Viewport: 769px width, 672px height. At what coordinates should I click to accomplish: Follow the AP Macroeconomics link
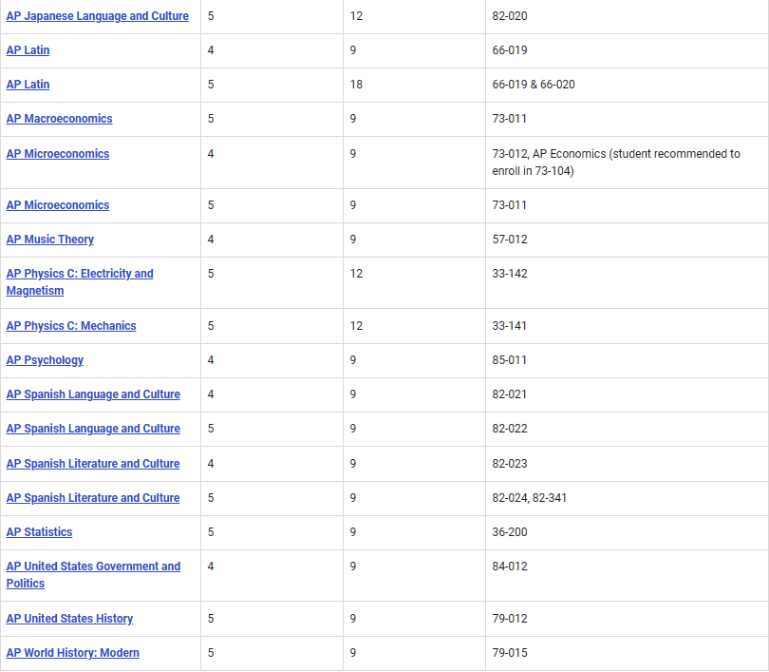click(x=59, y=119)
